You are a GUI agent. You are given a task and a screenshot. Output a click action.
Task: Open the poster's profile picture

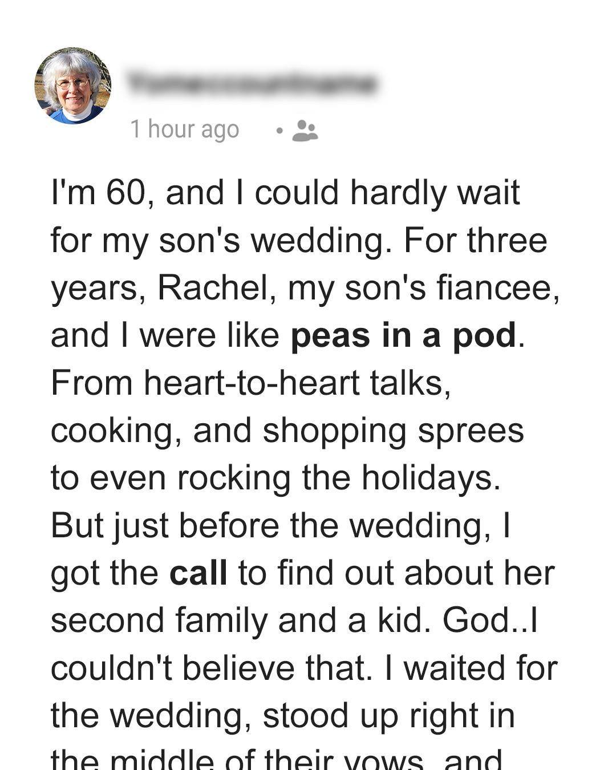pos(73,86)
